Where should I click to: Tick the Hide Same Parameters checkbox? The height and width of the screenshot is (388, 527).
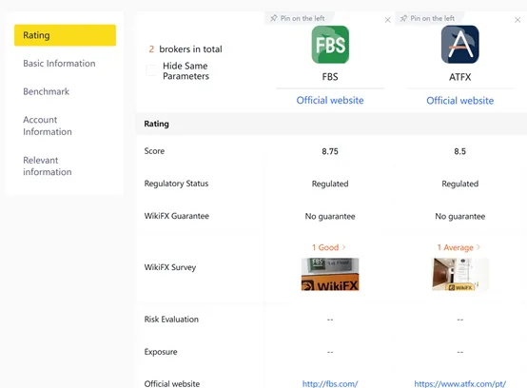pyautogui.click(x=151, y=70)
